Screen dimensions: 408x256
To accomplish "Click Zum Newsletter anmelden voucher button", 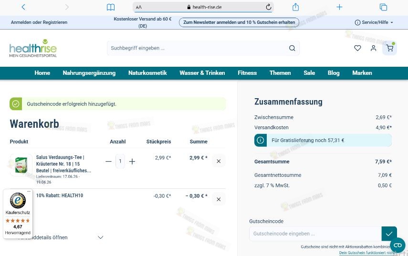I will tap(239, 22).
